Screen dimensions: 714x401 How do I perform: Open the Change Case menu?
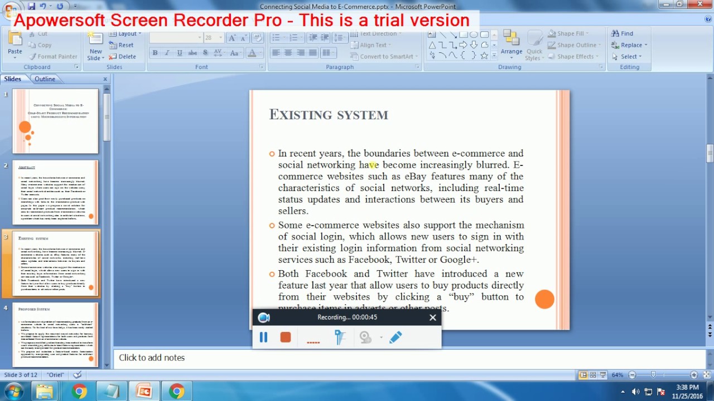point(235,53)
